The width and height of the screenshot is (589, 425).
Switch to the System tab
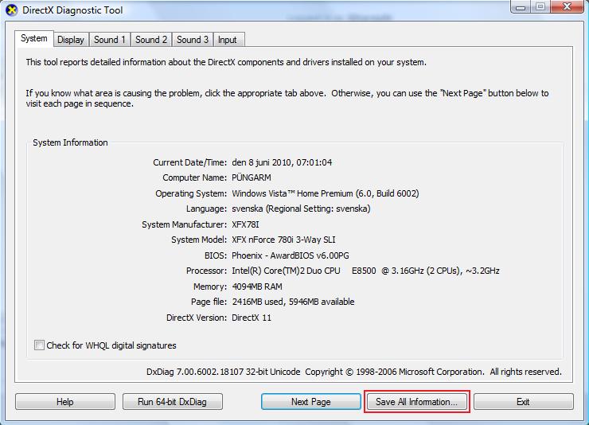[34, 38]
